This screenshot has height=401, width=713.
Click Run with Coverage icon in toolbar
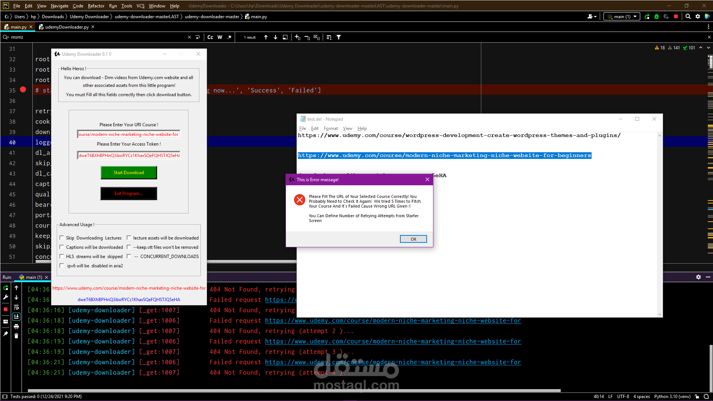click(x=666, y=17)
